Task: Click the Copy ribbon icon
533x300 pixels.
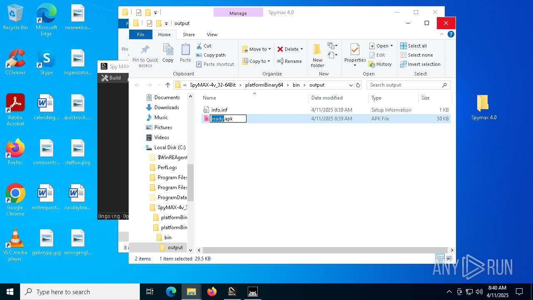Action: click(168, 53)
